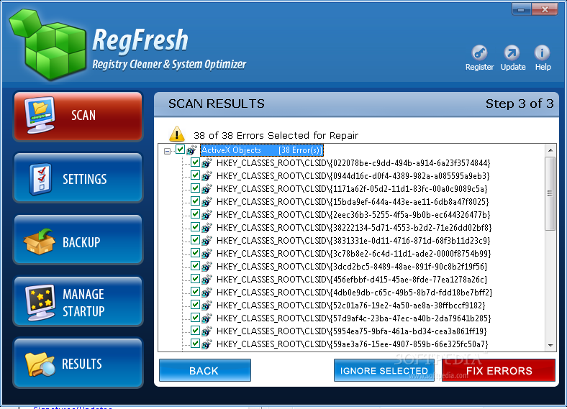Select HKEY_CLASSES_ROOT\CLSID\{52c01a76-19e2-4a50-ae8a-38ffbccf9182} text
Image resolution: width=567 pixels, height=409 pixels.
point(350,305)
